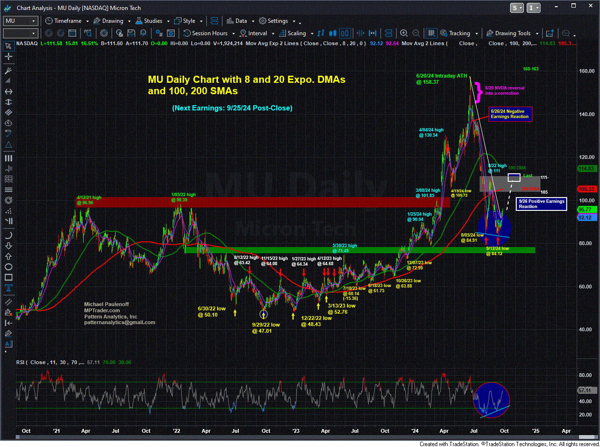Click the zoom out magnifier icon
This screenshot has height=447, width=600.
(416, 33)
